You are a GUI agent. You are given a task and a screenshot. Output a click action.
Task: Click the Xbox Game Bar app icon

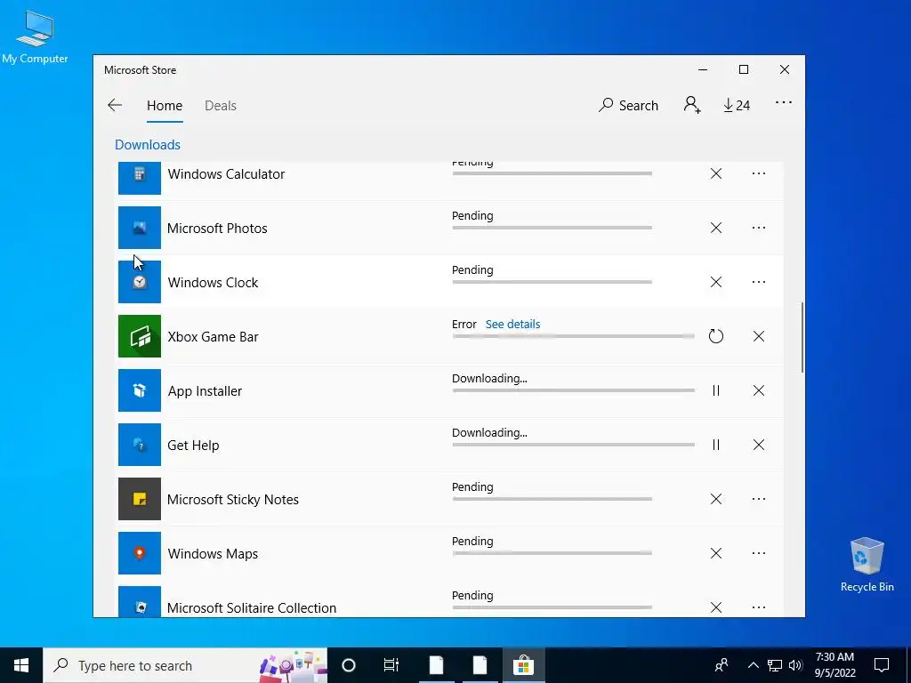click(140, 336)
